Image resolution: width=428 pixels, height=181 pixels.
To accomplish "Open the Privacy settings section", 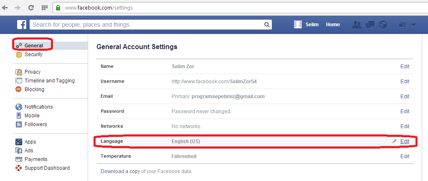I will coord(33,72).
